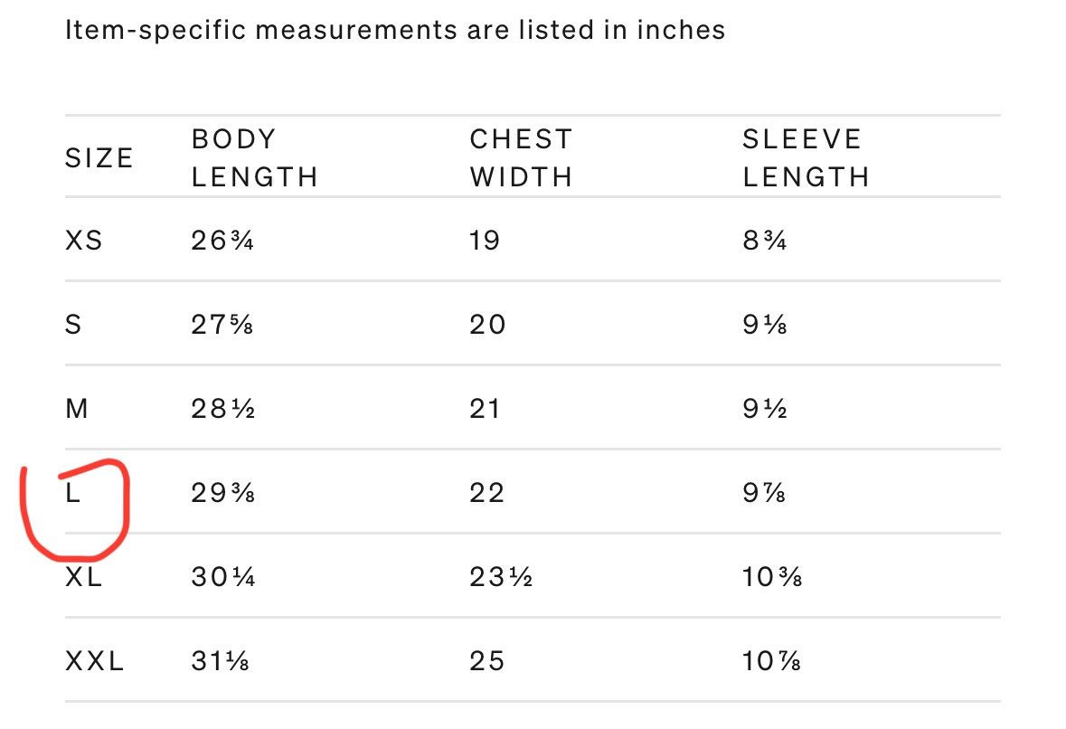This screenshot has height=729, width=1066.
Task: Click the BODY LENGTH column header
Action: 255,157
